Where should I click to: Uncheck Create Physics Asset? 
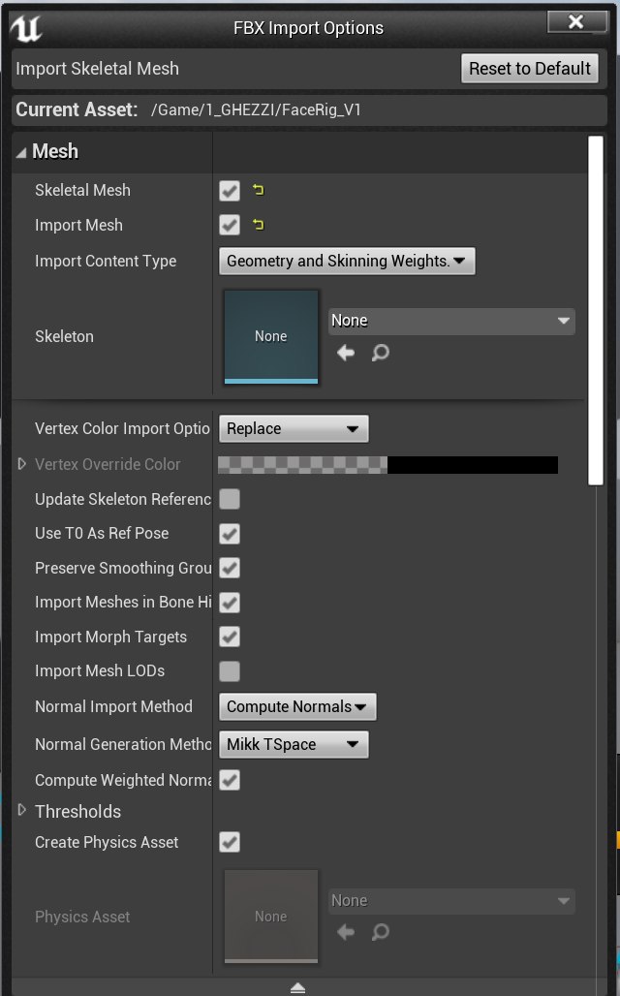pos(230,842)
